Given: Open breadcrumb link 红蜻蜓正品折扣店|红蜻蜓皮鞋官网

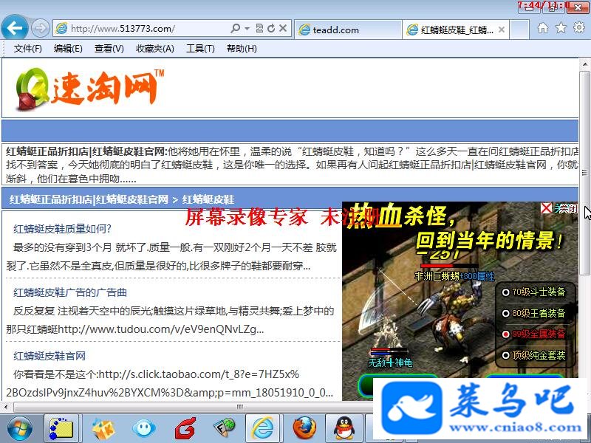Looking at the screenshot, I should 89,199.
